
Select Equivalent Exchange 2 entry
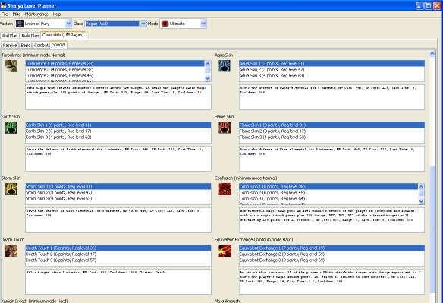tap(331, 254)
